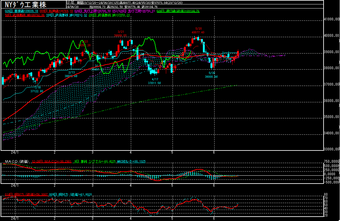
Task: Click the MACD (終値) panel title
Action: 17,161
